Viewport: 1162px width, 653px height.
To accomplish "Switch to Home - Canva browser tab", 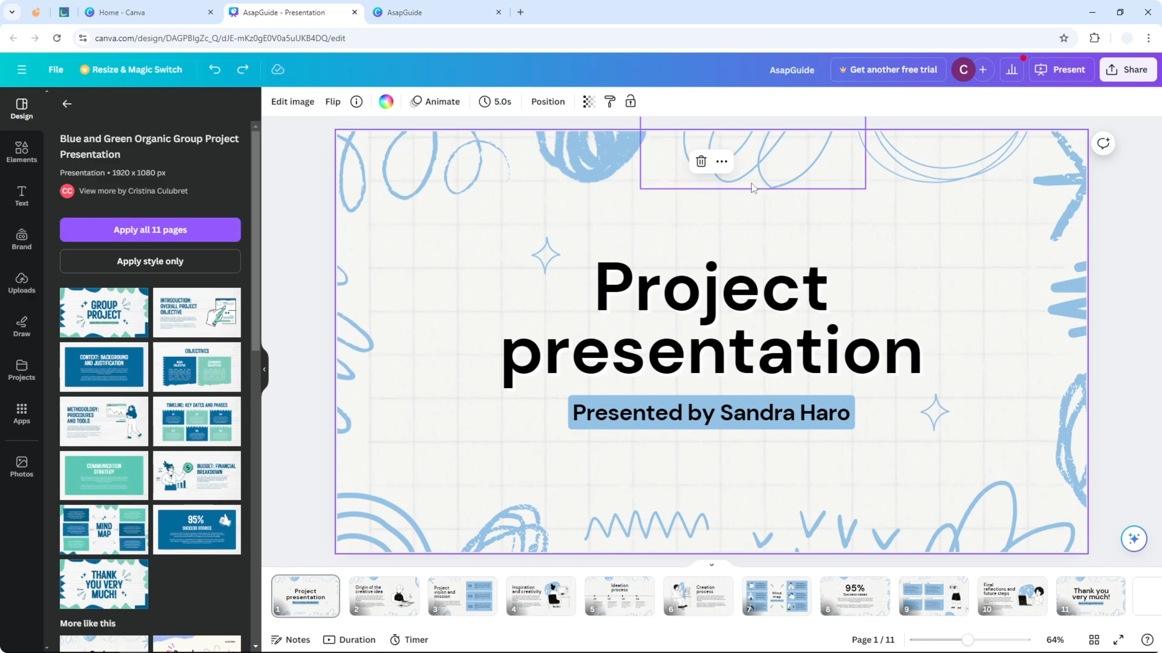I will (149, 12).
